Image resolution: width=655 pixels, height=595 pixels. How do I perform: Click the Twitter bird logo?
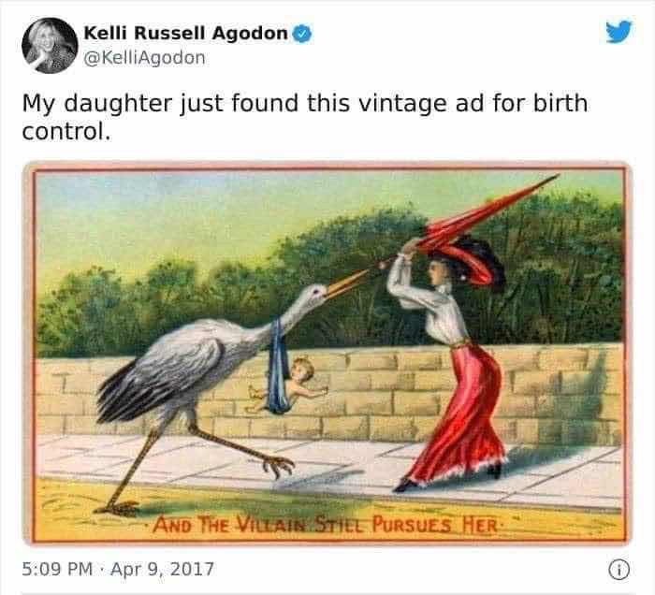click(619, 31)
